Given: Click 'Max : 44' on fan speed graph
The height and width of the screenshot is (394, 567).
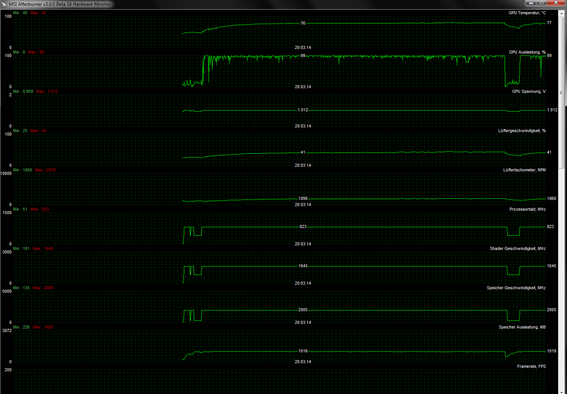Looking at the screenshot, I should click(x=38, y=131).
